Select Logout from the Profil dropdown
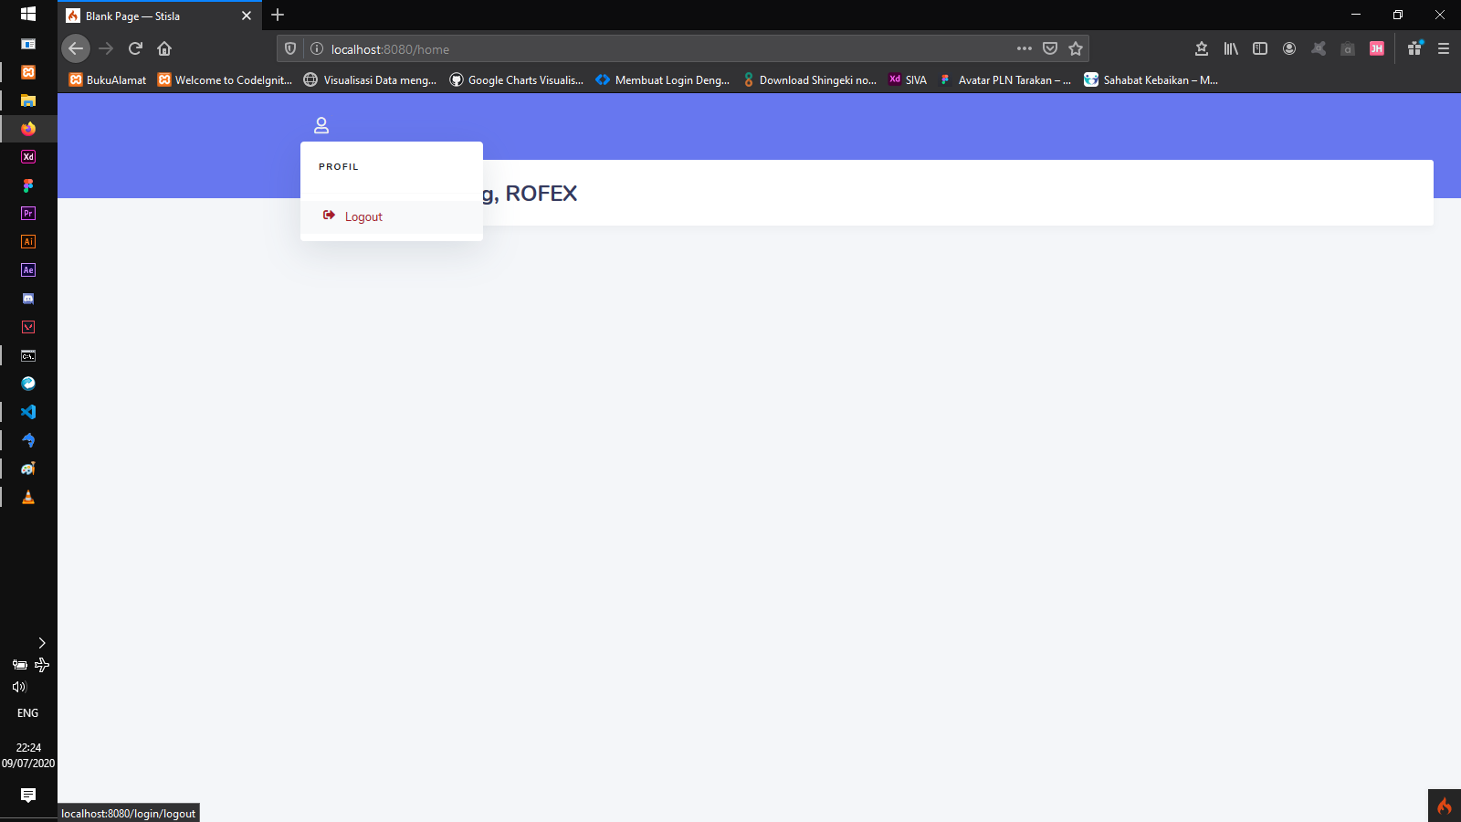1461x822 pixels. [x=363, y=216]
